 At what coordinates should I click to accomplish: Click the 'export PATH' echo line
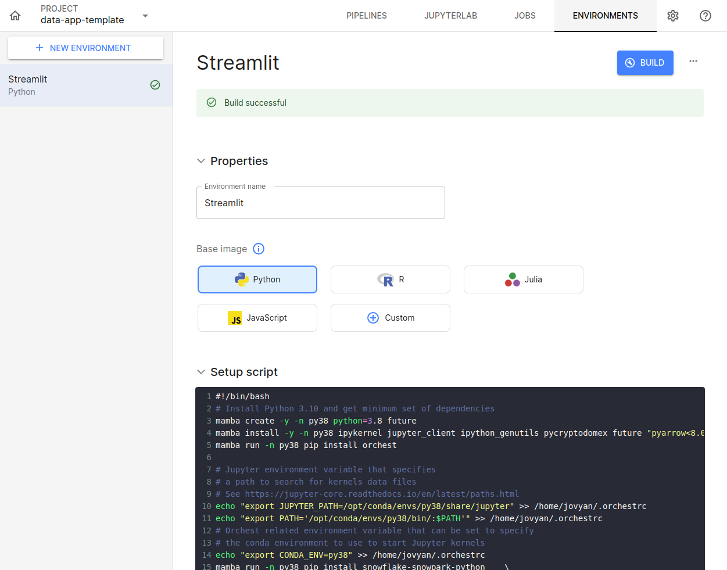click(x=409, y=518)
